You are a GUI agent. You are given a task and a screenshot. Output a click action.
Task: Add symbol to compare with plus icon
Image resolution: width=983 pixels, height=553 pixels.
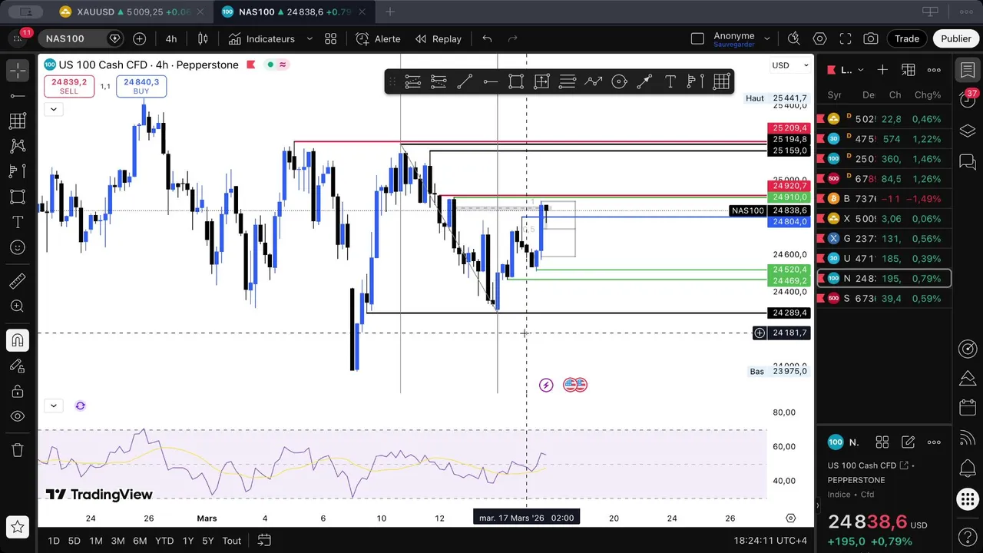(x=139, y=38)
